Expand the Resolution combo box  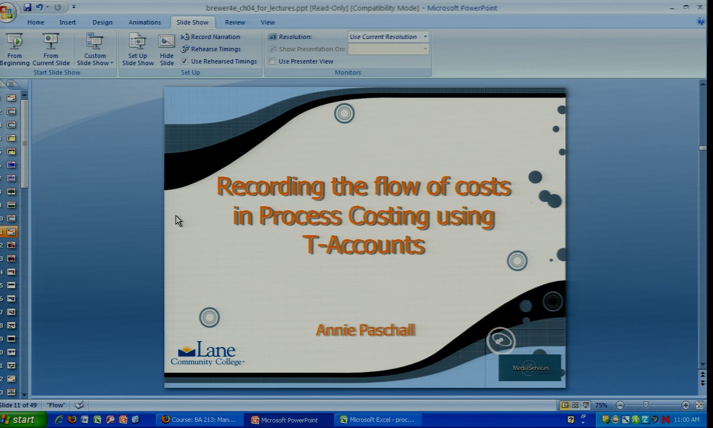pos(425,37)
